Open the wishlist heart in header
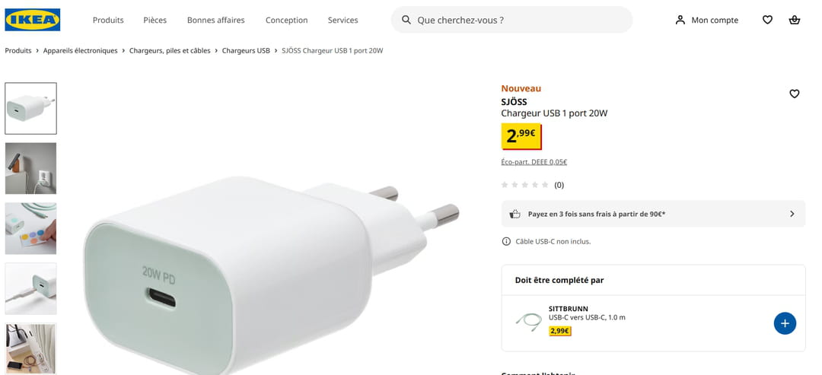The height and width of the screenshot is (375, 822). point(767,20)
